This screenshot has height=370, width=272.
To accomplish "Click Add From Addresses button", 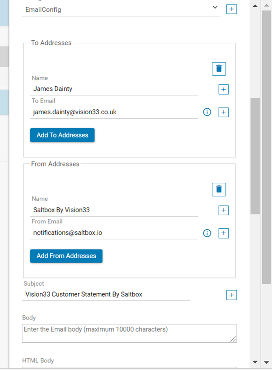I will point(66,256).
